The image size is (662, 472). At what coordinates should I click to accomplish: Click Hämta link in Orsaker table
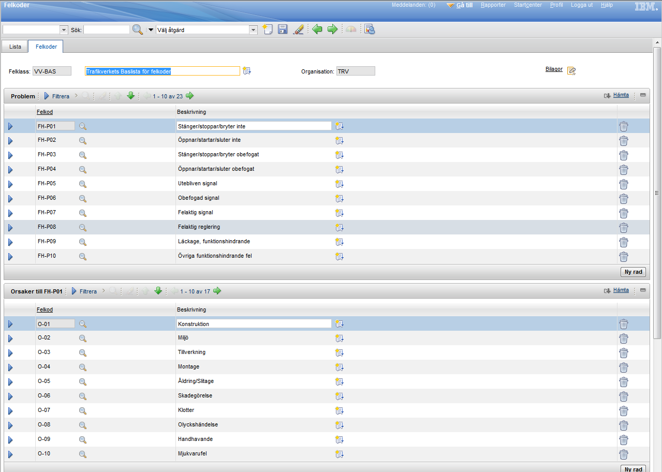point(621,290)
